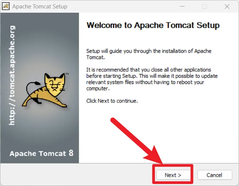Click the TM trademark mark beside cat logo

pyautogui.click(x=67, y=74)
